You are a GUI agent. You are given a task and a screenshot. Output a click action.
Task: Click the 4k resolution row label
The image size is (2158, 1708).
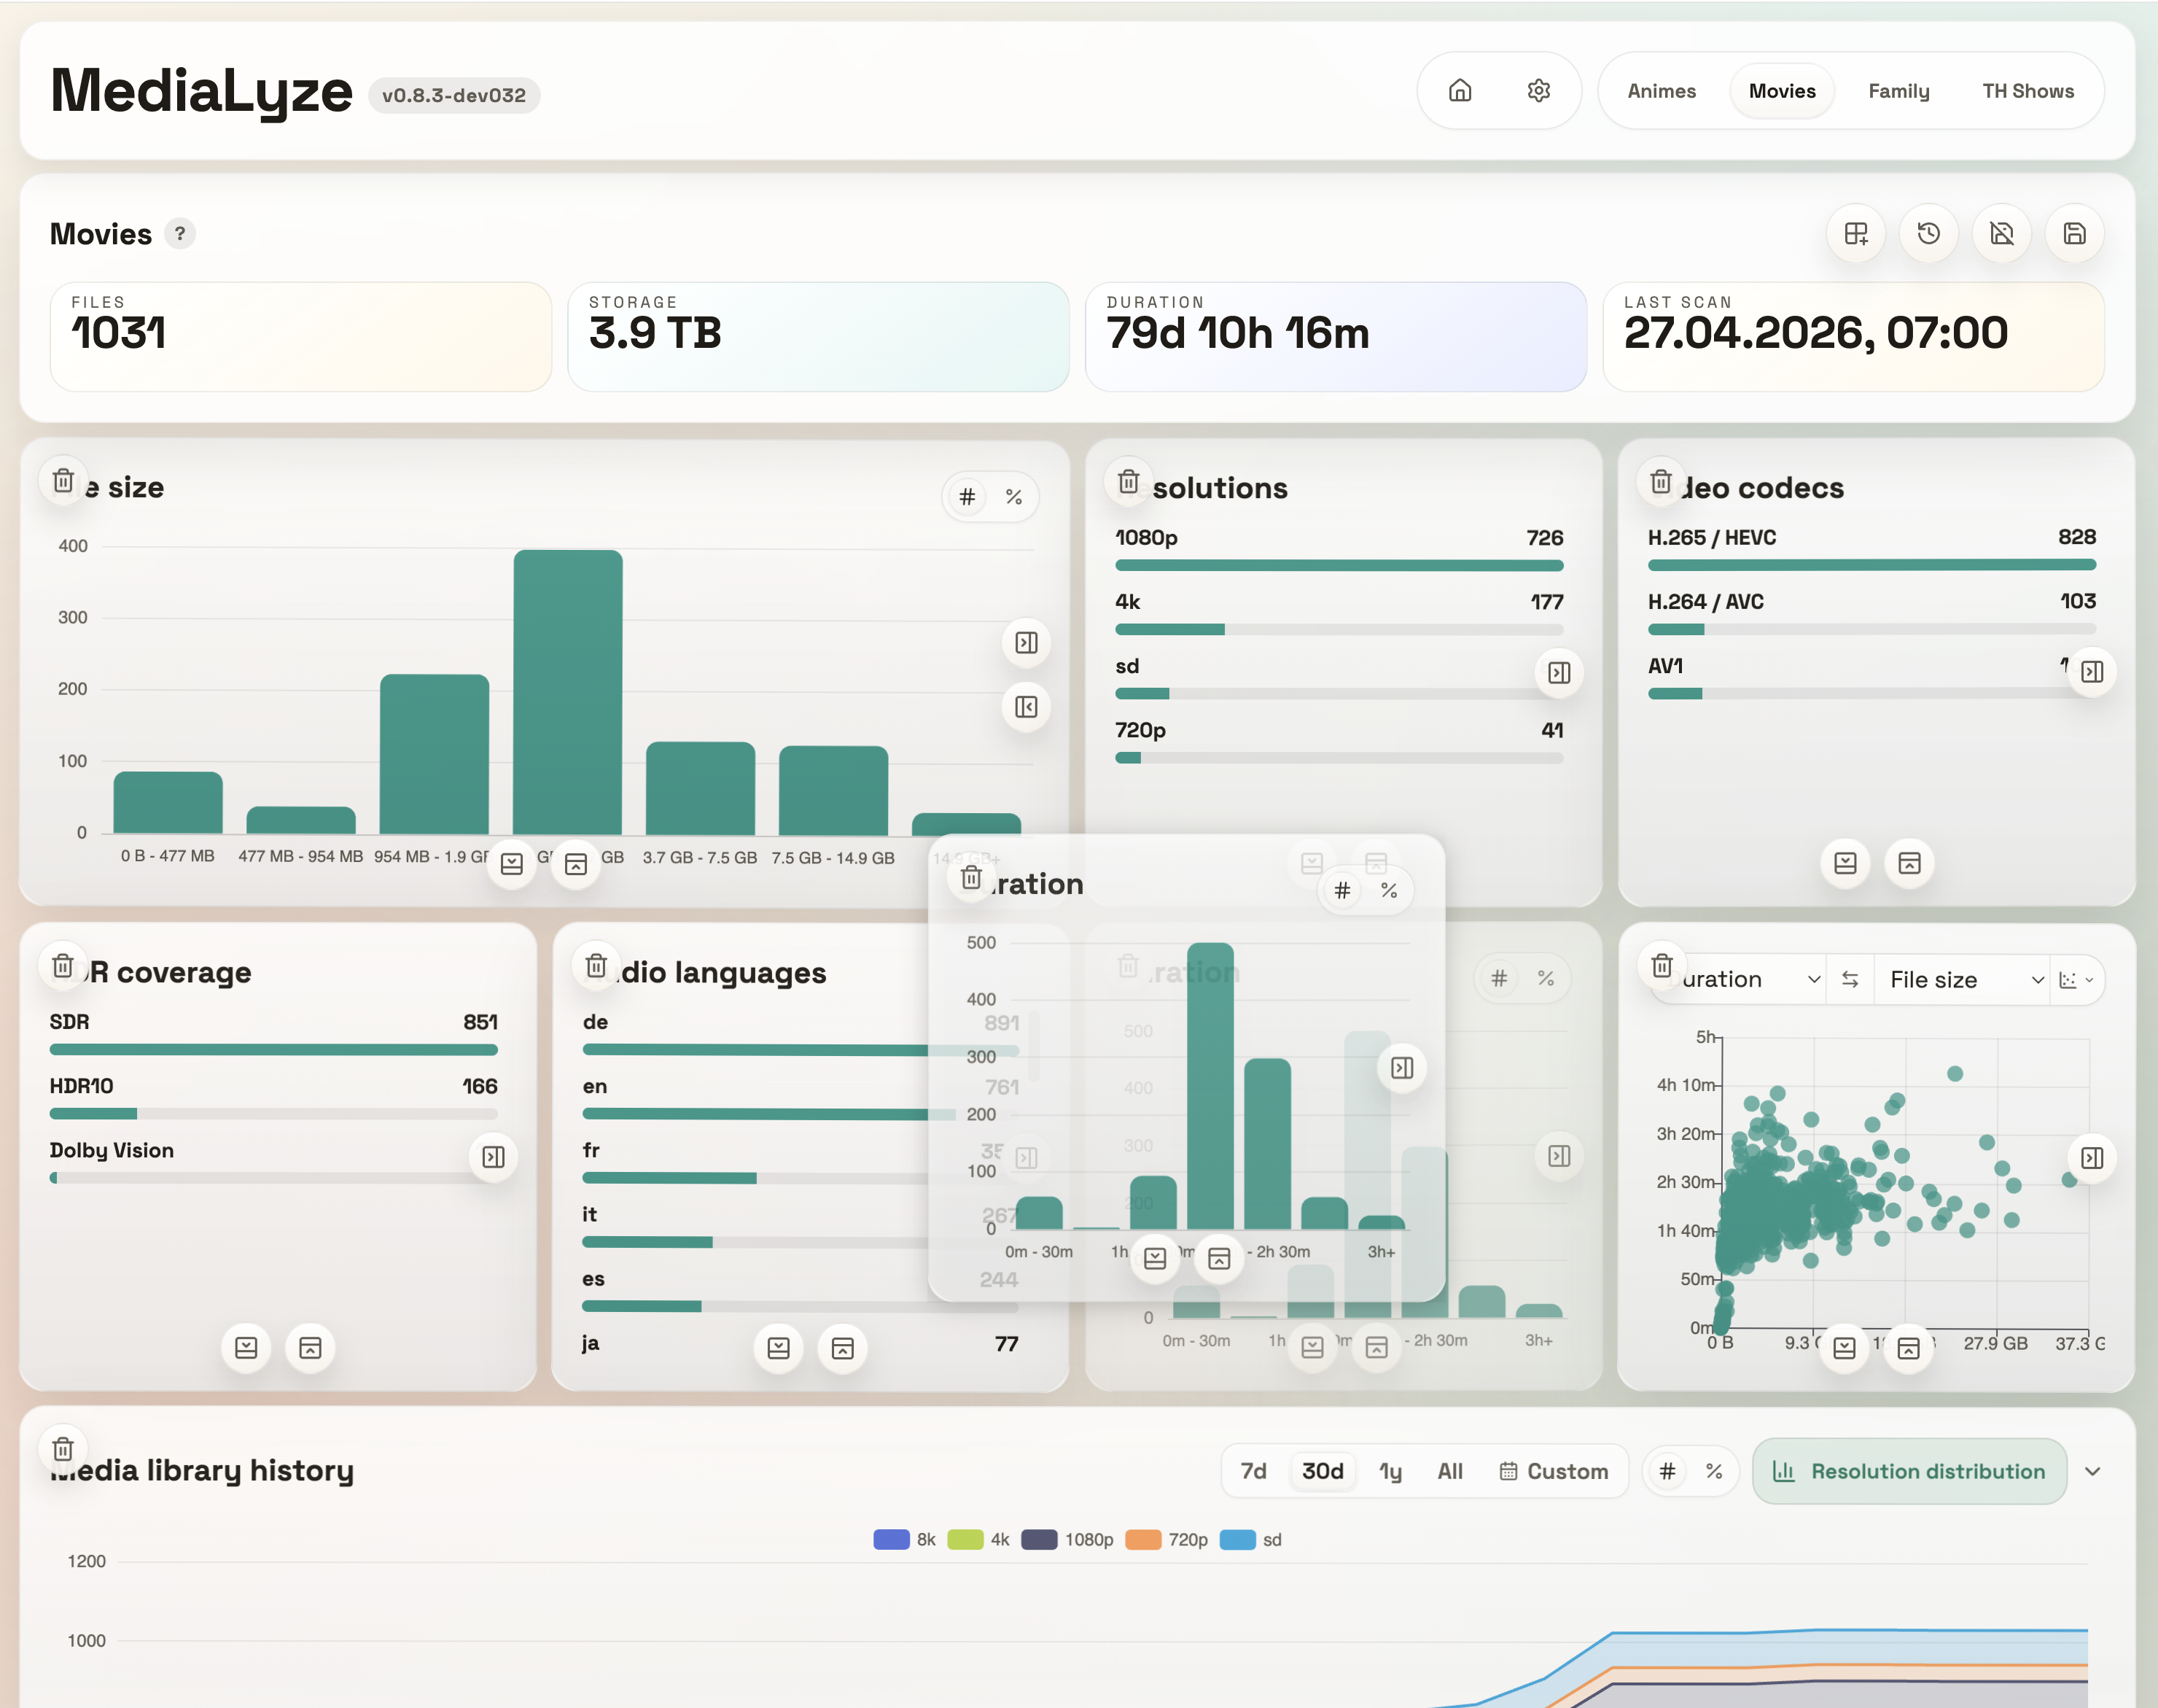1127,602
